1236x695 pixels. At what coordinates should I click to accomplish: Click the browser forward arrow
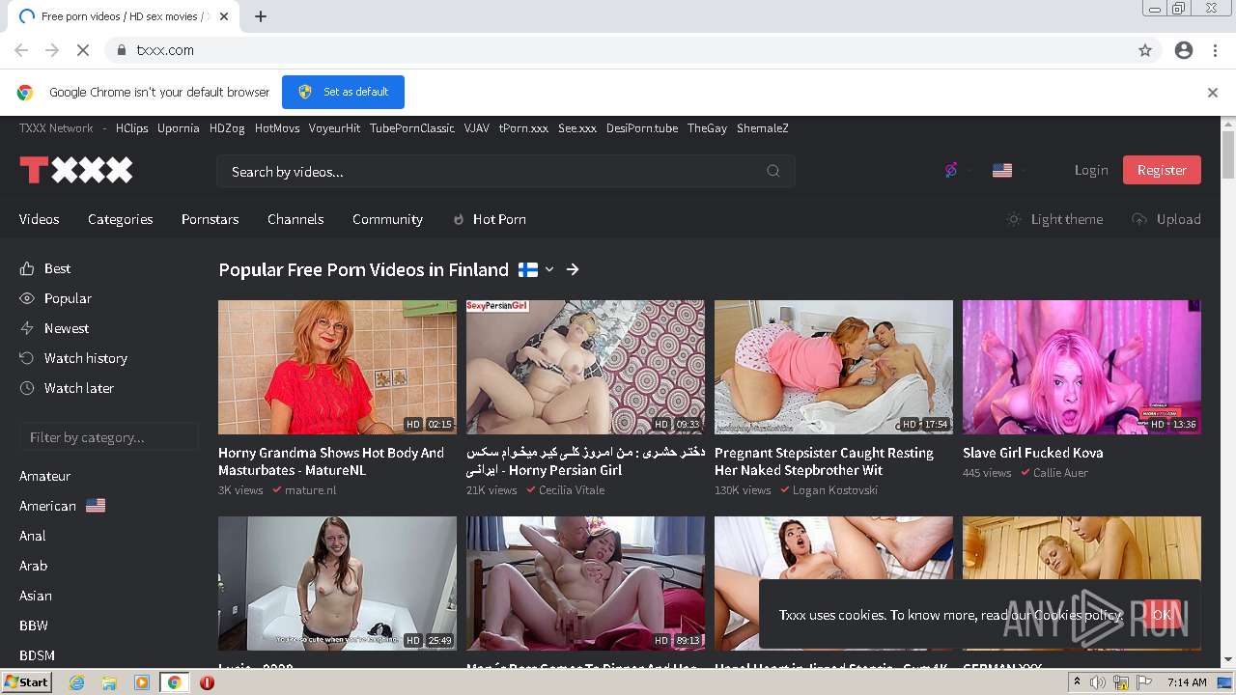(52, 50)
